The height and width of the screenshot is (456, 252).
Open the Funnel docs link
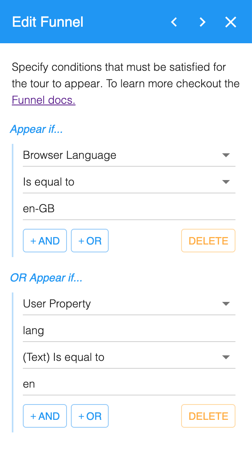click(44, 100)
